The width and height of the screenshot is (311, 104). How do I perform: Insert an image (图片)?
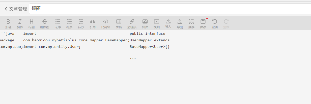[x=145, y=24]
